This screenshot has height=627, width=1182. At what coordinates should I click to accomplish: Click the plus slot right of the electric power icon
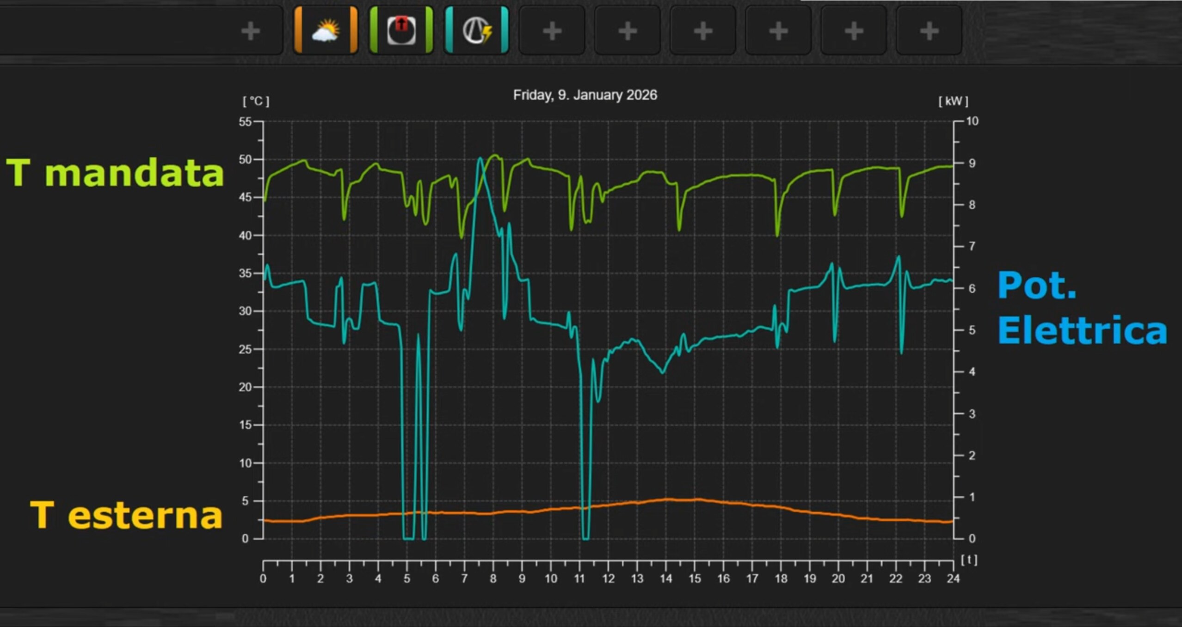[x=552, y=31]
